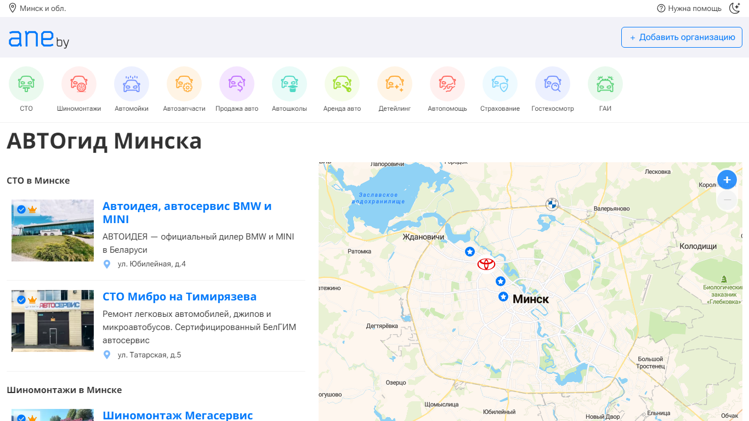Open the Продажа авто category icon
The width and height of the screenshot is (749, 421).
pyautogui.click(x=237, y=84)
